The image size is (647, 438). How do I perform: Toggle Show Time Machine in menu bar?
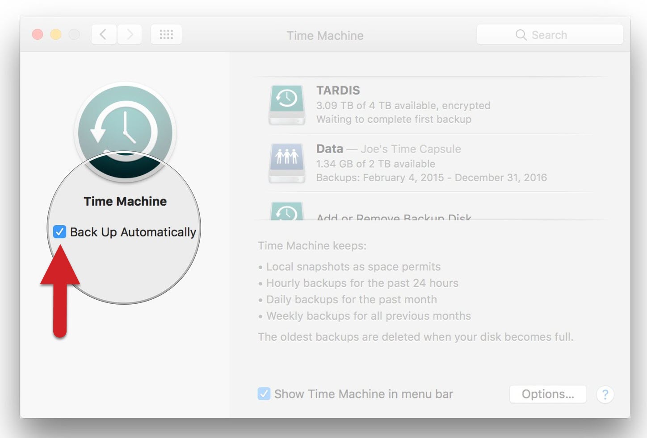point(264,394)
